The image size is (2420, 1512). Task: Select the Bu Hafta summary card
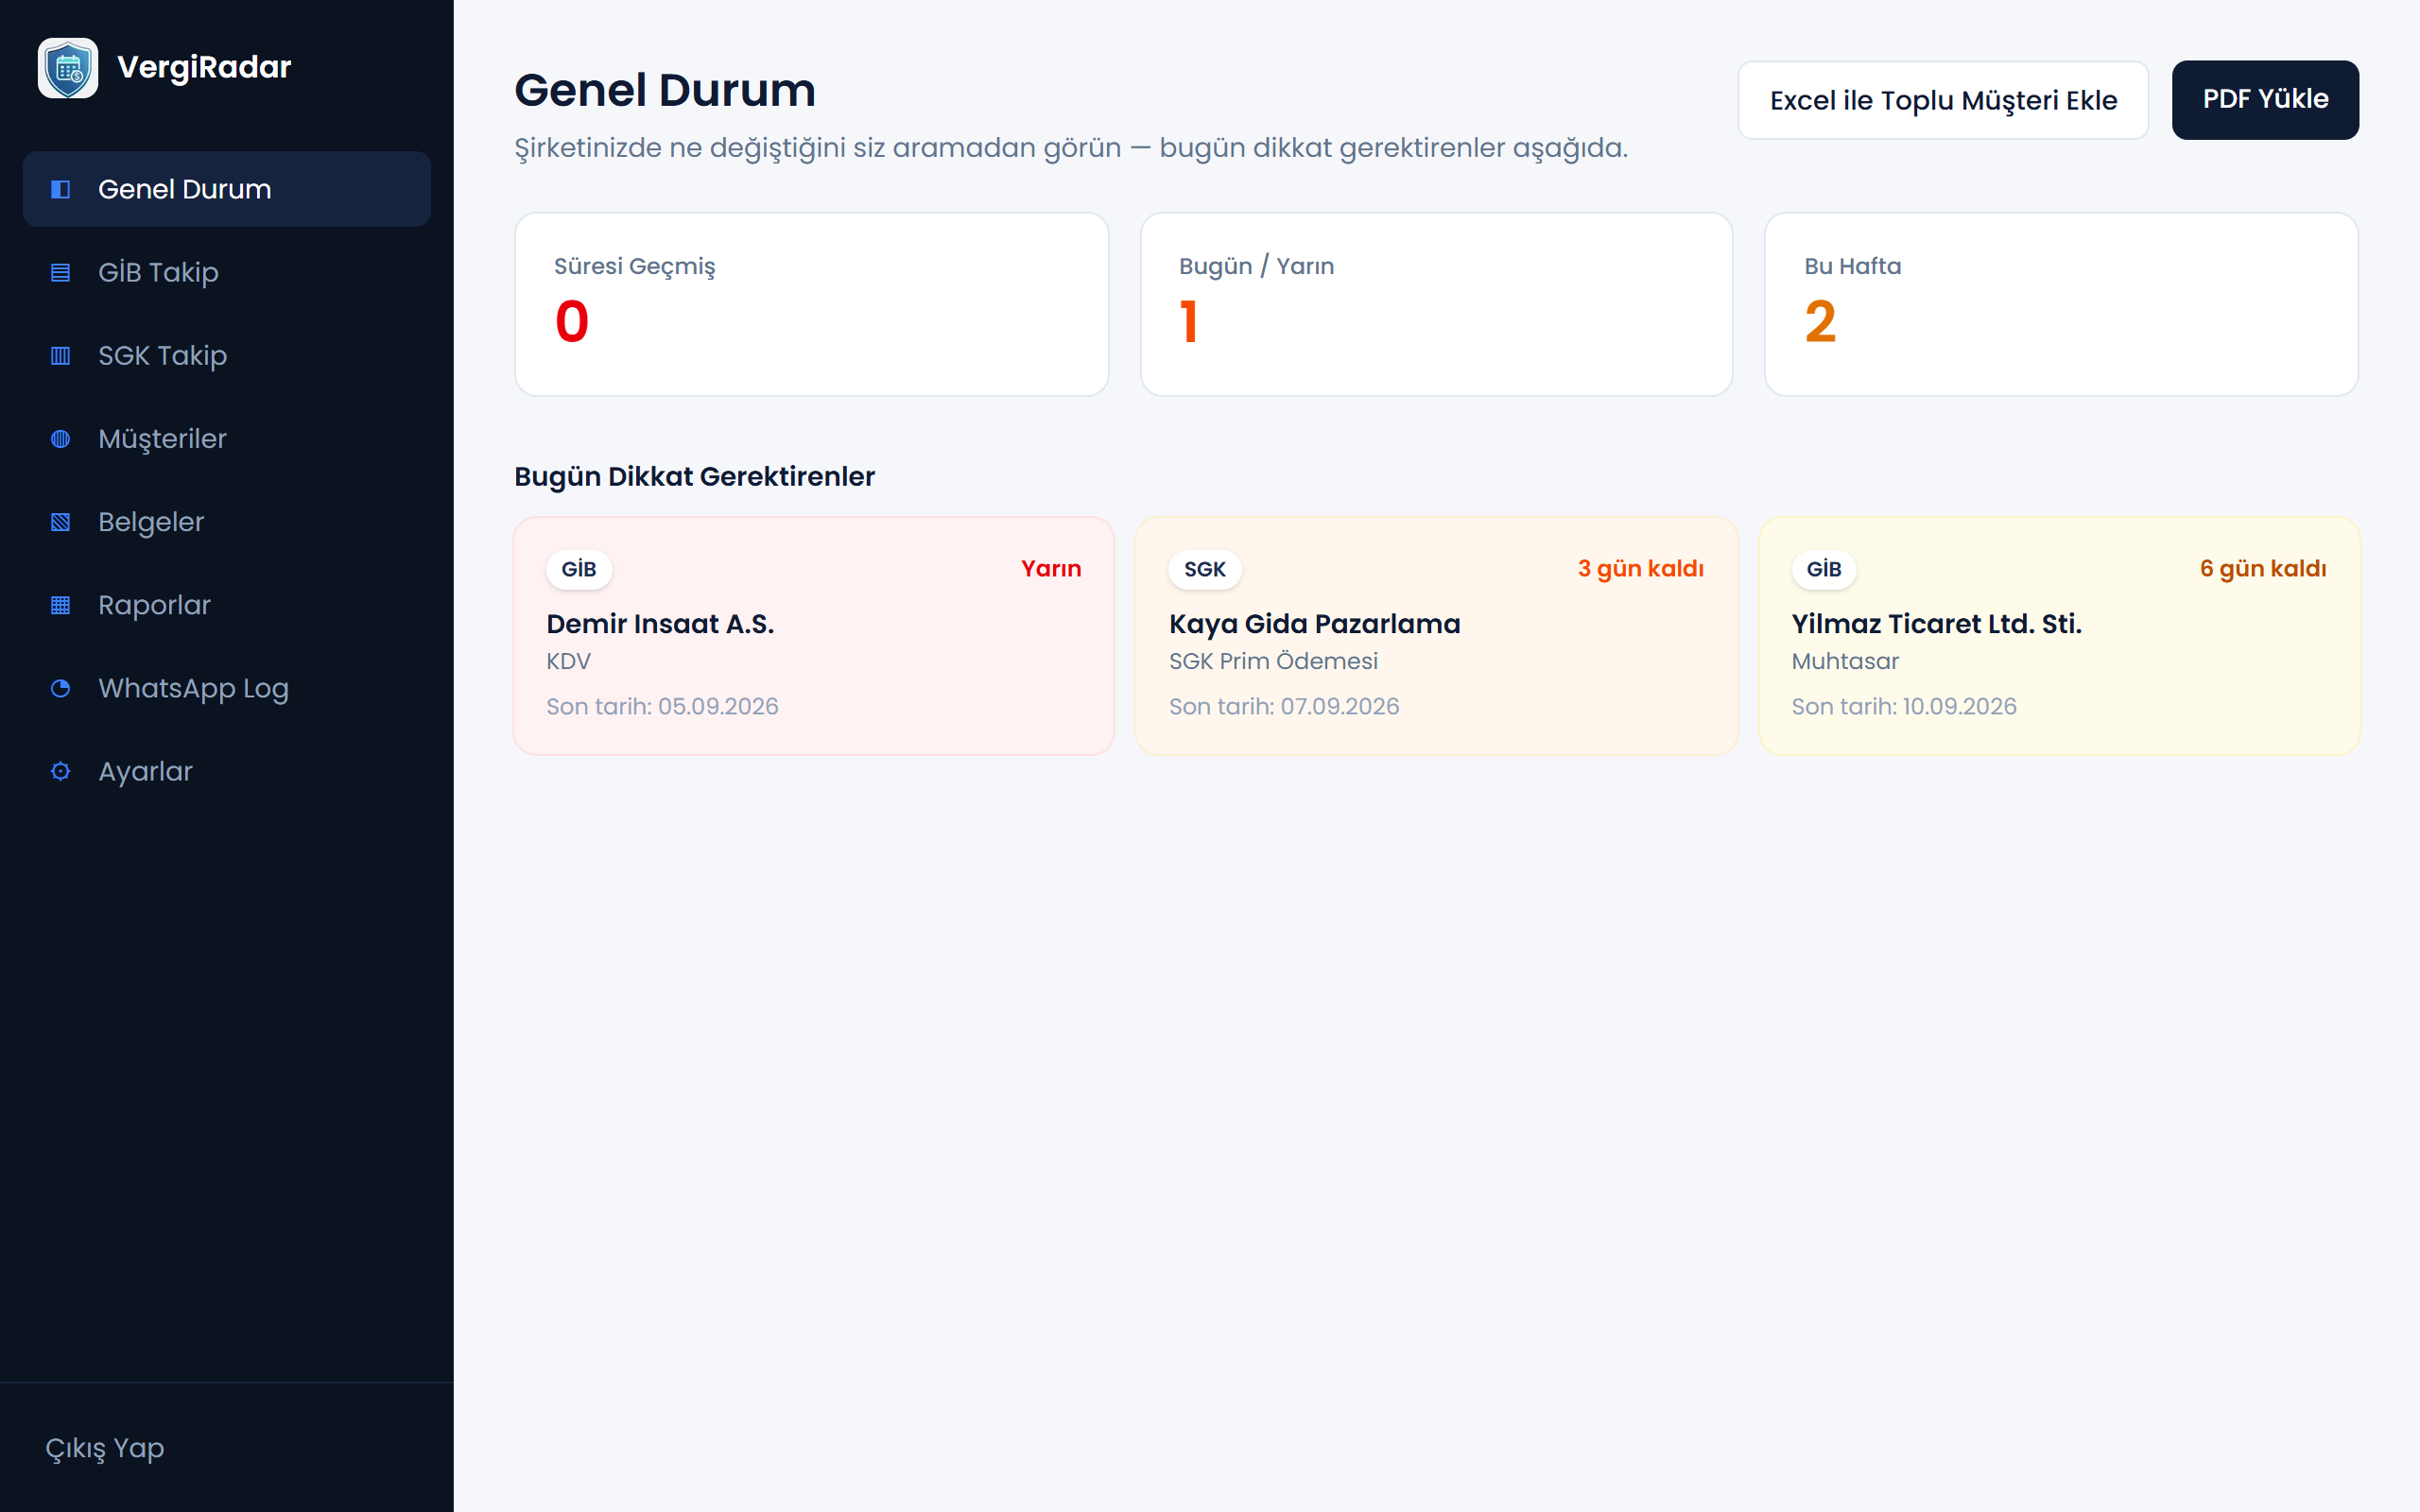pyautogui.click(x=2061, y=304)
